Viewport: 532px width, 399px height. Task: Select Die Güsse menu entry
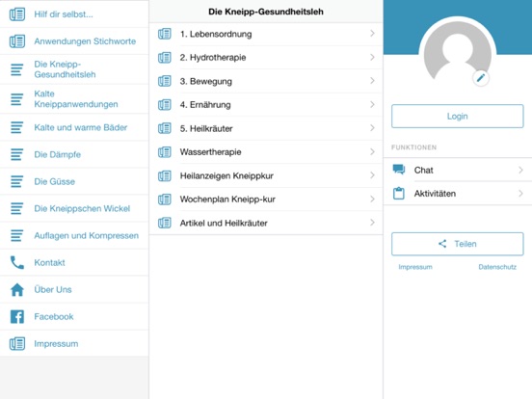pos(74,181)
